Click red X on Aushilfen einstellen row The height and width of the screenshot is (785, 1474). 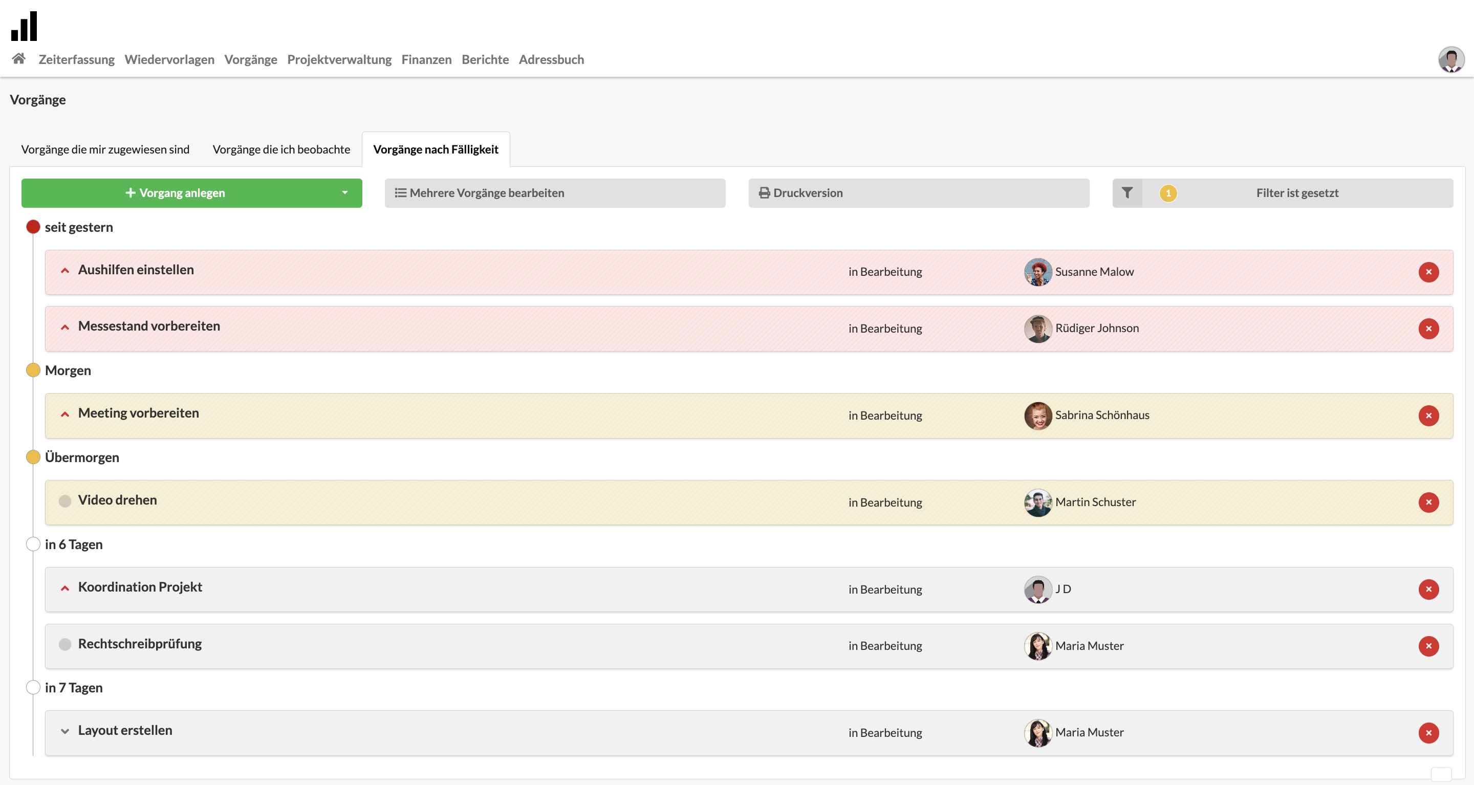point(1428,272)
